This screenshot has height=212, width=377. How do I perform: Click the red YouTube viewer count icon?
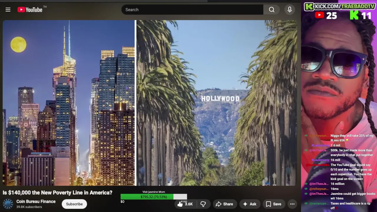click(x=320, y=15)
